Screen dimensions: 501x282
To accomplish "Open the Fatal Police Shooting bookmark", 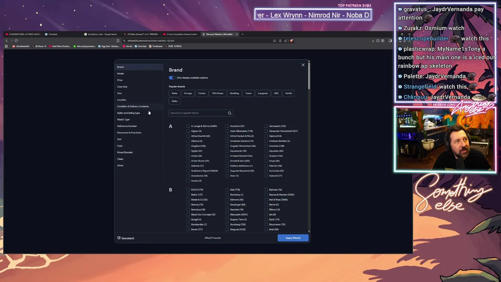I will point(60,46).
